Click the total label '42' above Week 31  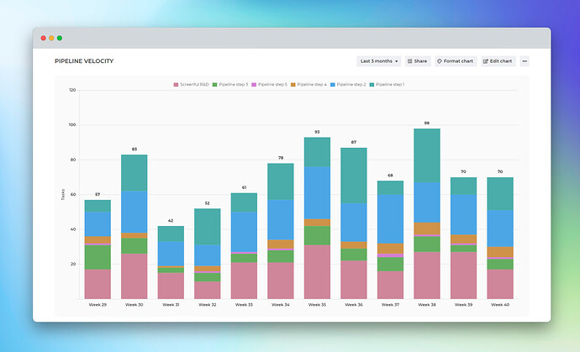pyautogui.click(x=171, y=221)
